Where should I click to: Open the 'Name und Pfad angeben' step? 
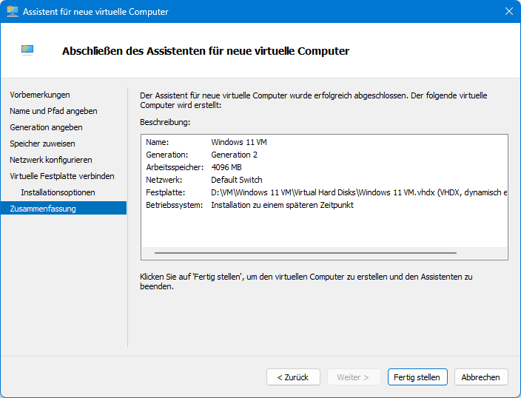pyautogui.click(x=53, y=111)
